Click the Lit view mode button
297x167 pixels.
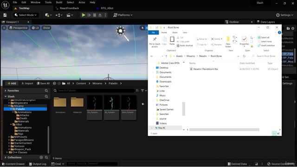click(35, 28)
